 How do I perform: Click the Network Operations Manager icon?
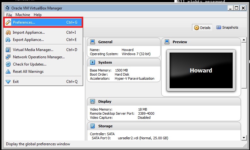coord(8,57)
